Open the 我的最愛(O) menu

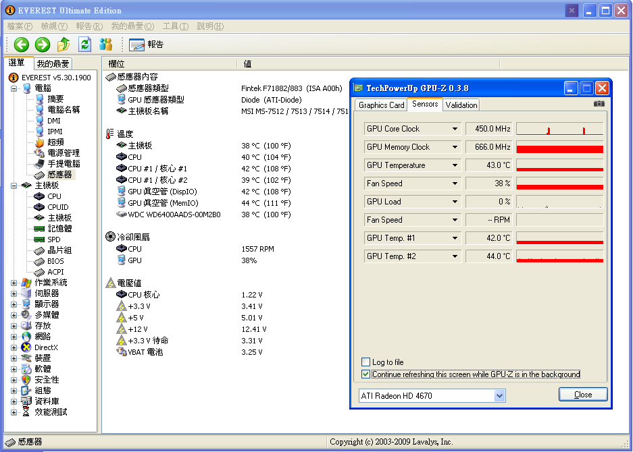pyautogui.click(x=132, y=26)
